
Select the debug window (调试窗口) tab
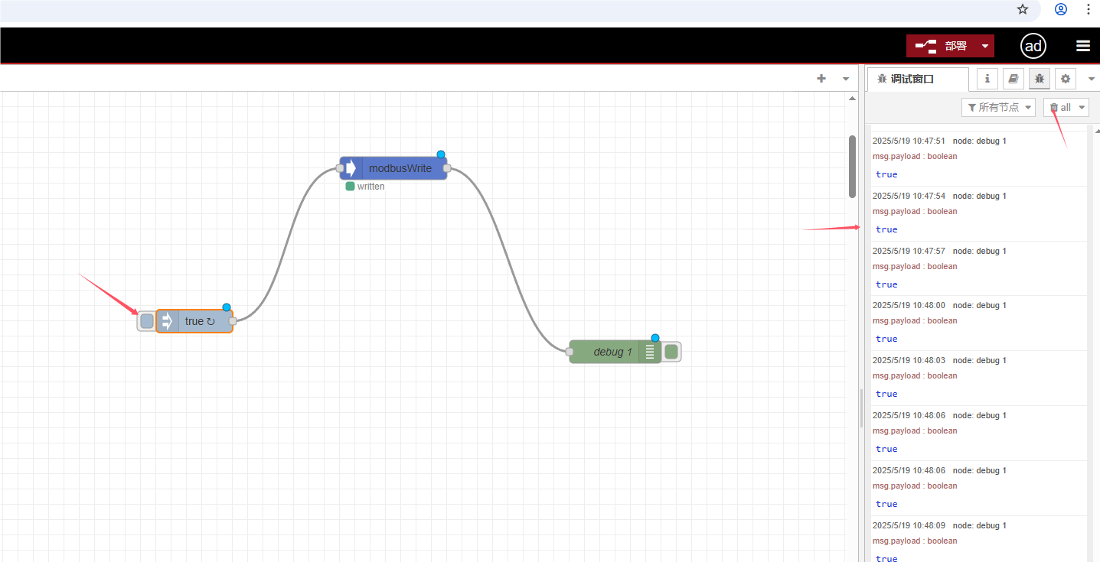917,79
